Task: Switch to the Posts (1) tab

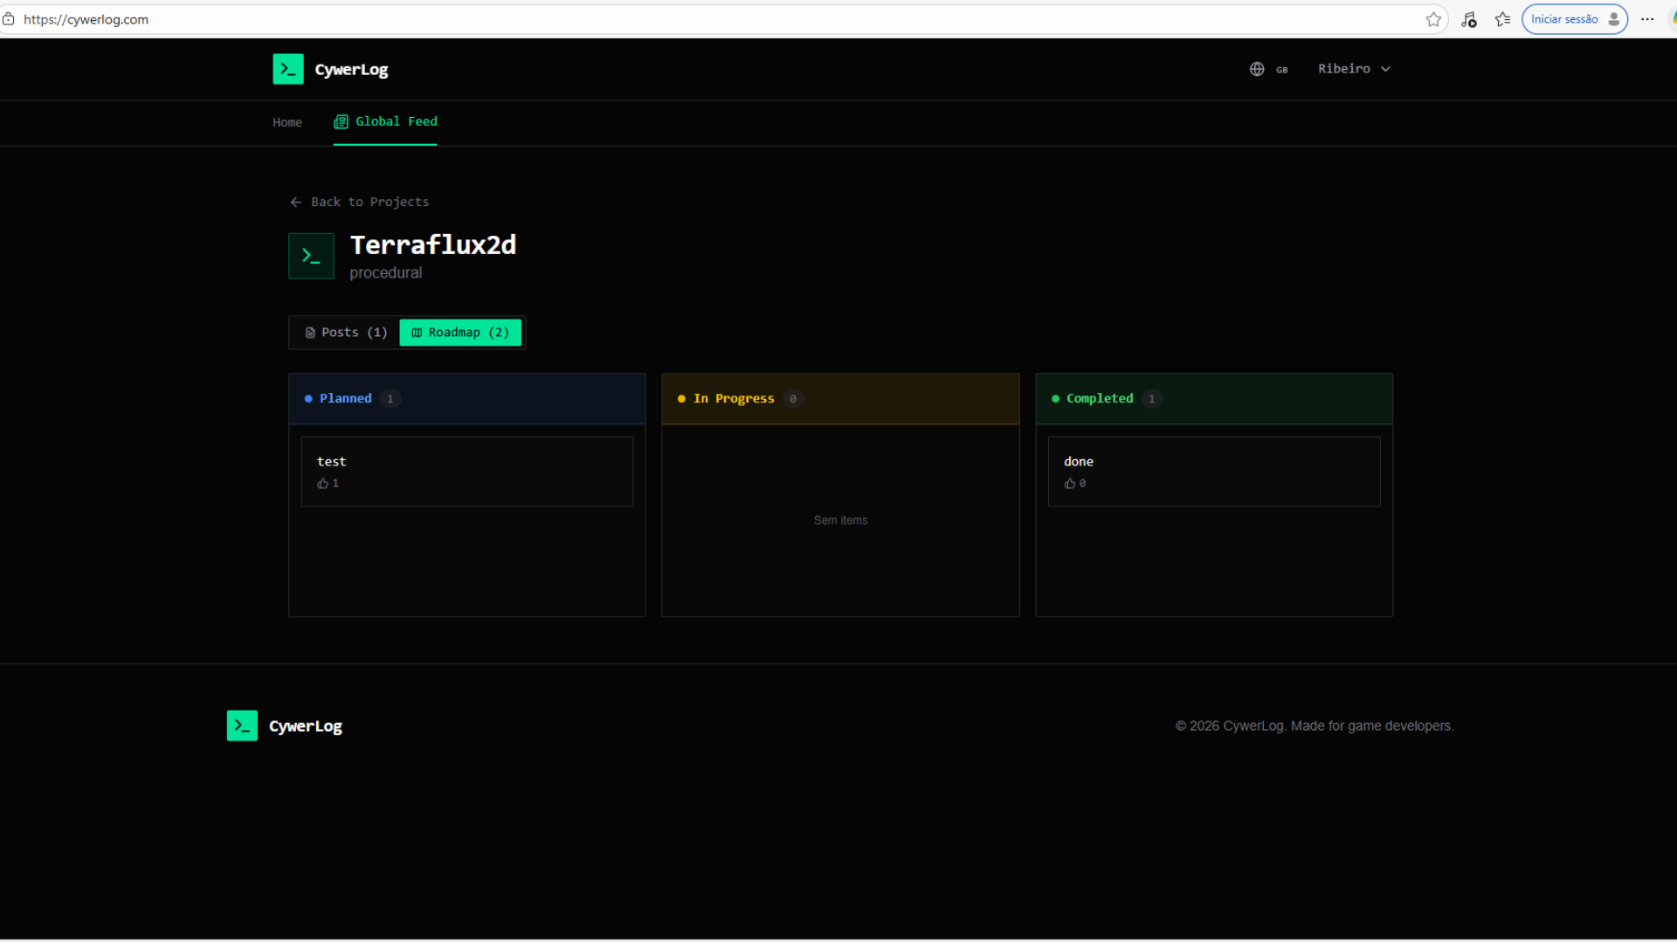Action: click(x=346, y=333)
